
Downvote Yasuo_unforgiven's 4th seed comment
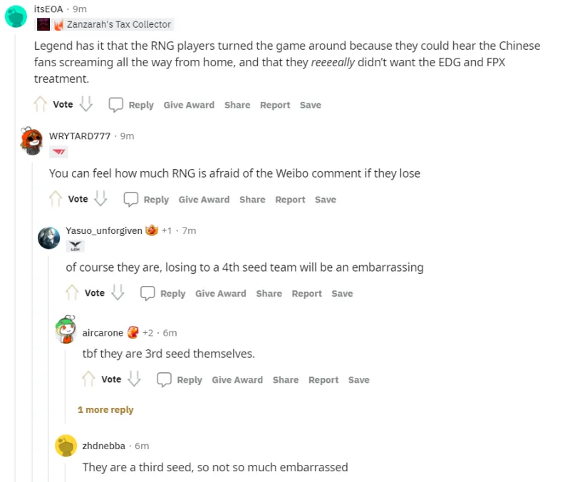[118, 293]
